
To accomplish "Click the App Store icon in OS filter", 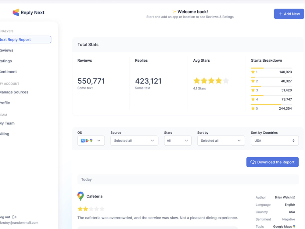I will [83, 140].
